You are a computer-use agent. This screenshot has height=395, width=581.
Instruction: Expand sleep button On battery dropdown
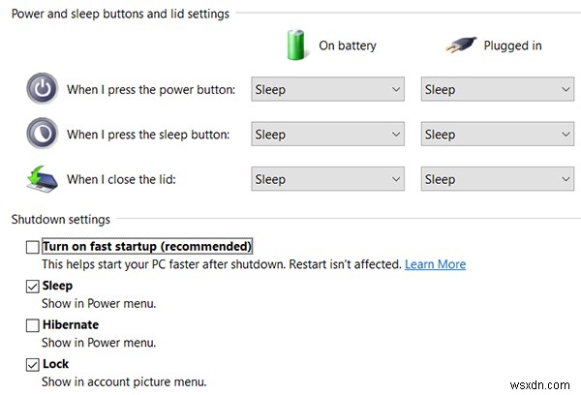pos(327,135)
